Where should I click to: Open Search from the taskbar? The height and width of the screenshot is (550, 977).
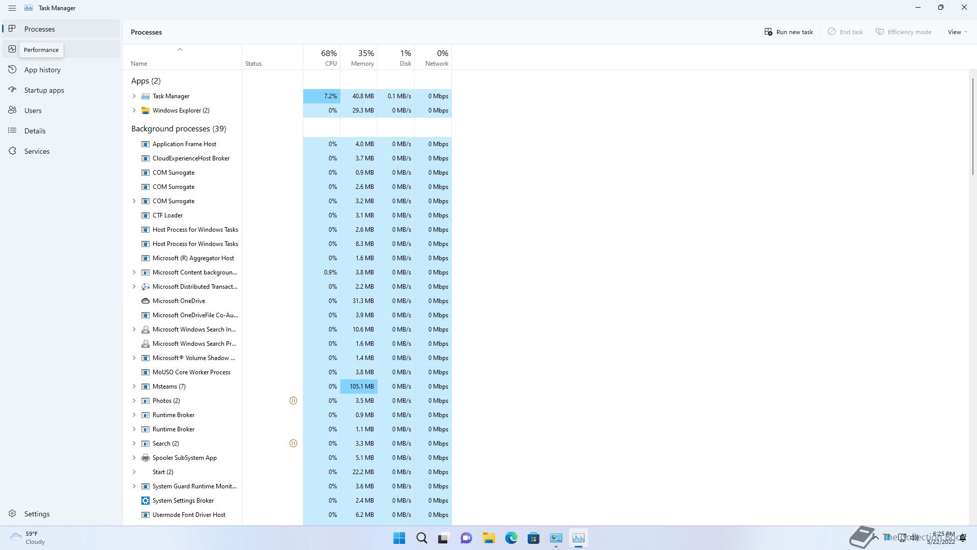tap(422, 538)
